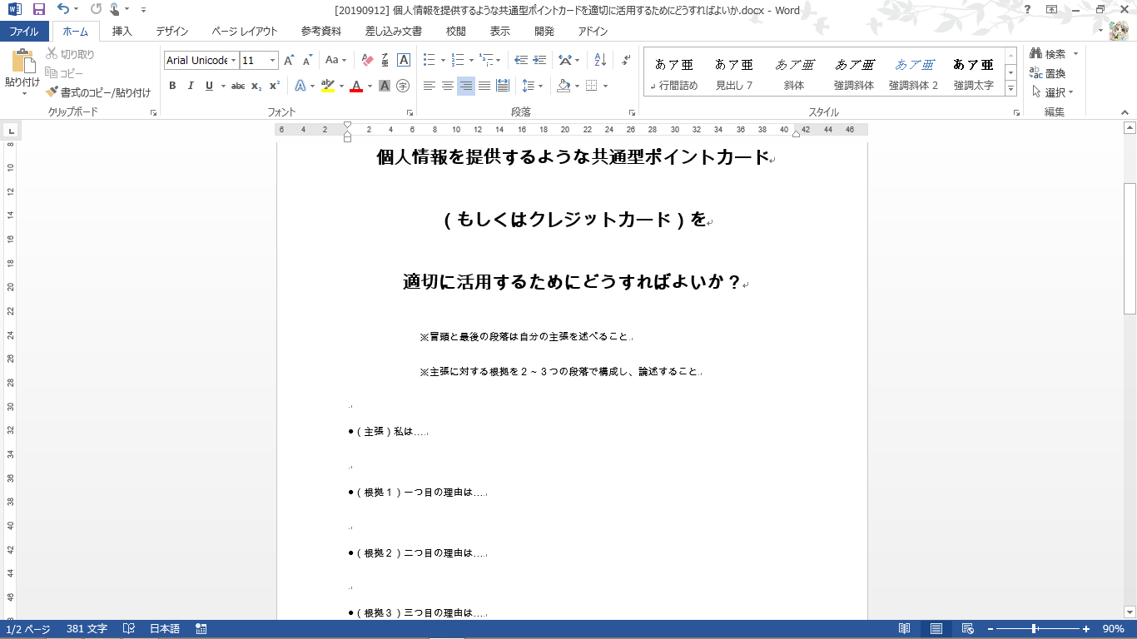Toggle italic formatting
1137x639 pixels.
pyautogui.click(x=191, y=86)
